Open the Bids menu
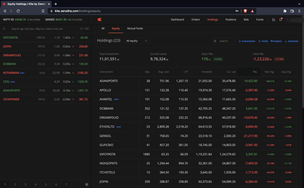This screenshot has width=304, height=188. (246, 19)
